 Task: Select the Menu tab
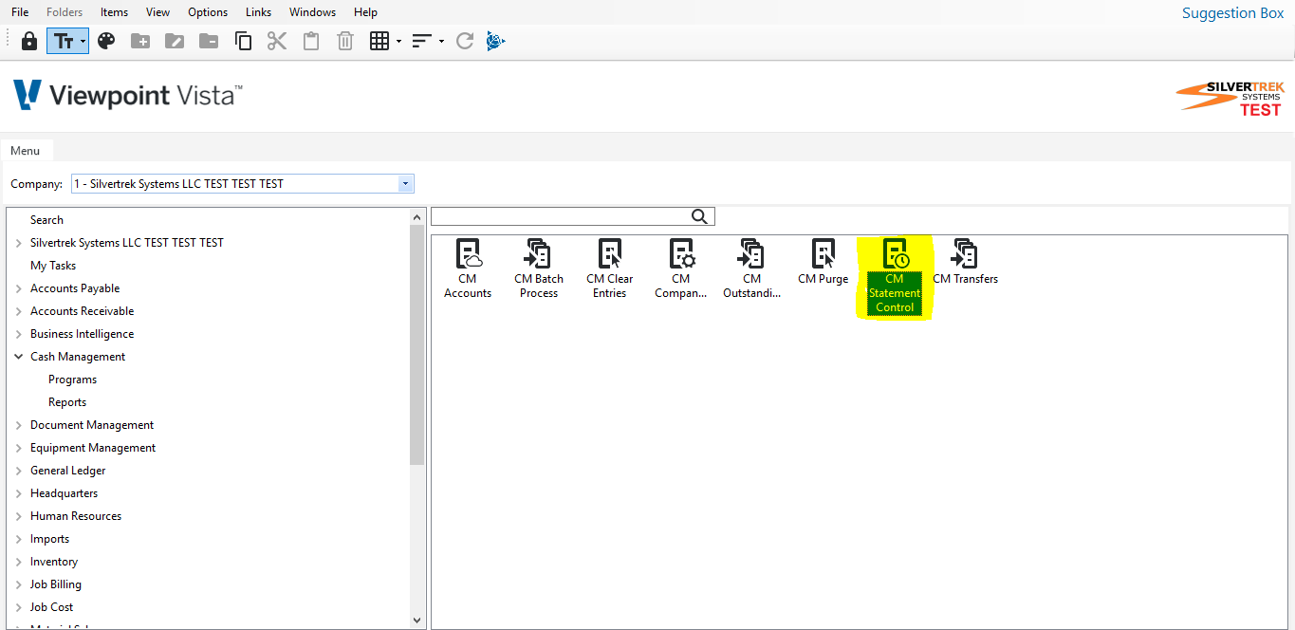(x=26, y=151)
